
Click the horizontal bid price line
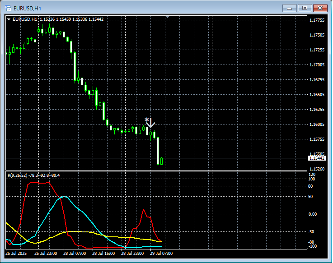pyautogui.click(x=156, y=158)
